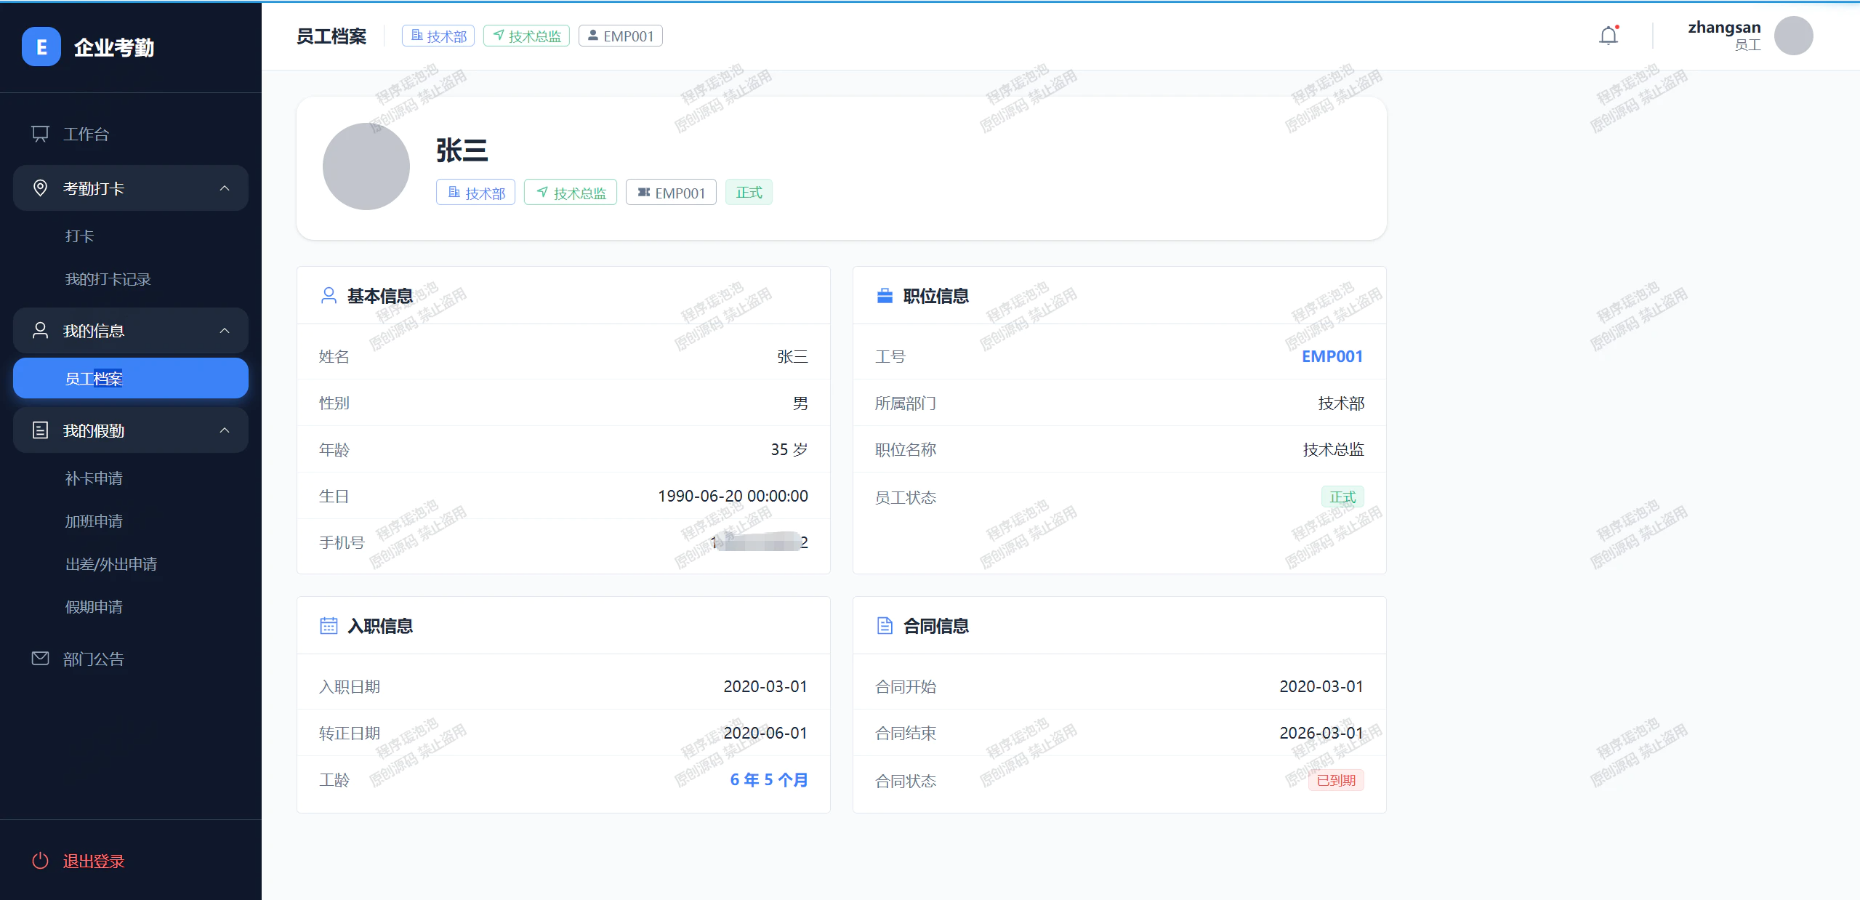Click the 退出登录 power icon
1860x900 pixels.
pos(41,861)
